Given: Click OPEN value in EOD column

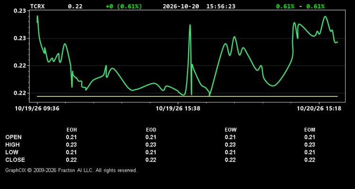Looking at the screenshot, I should coord(151,137).
